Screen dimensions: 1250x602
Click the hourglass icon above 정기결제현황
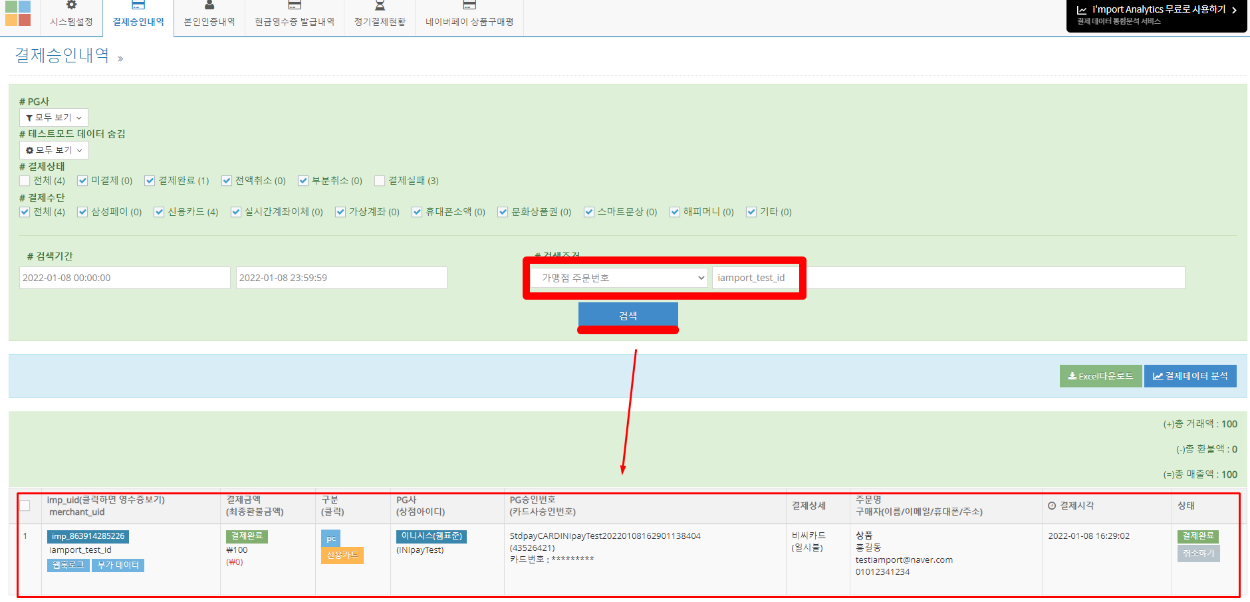click(x=380, y=5)
